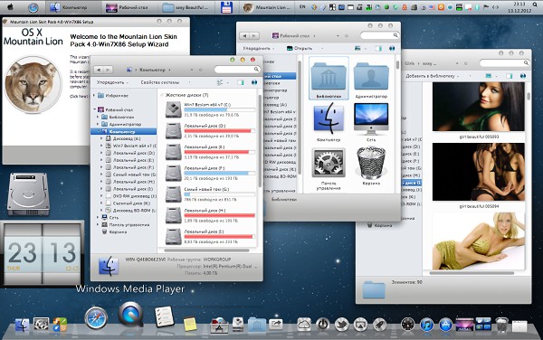The height and width of the screenshot is (340, 543).
Task: Switch to sexy Beautiful taskbar tab
Action: [x=187, y=7]
